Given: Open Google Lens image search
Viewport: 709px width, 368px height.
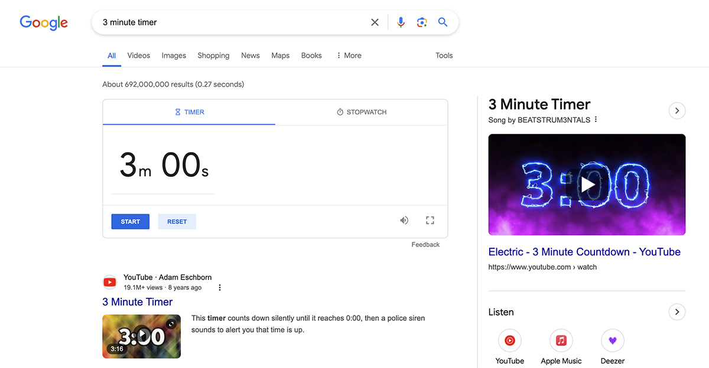Looking at the screenshot, I should [x=421, y=22].
